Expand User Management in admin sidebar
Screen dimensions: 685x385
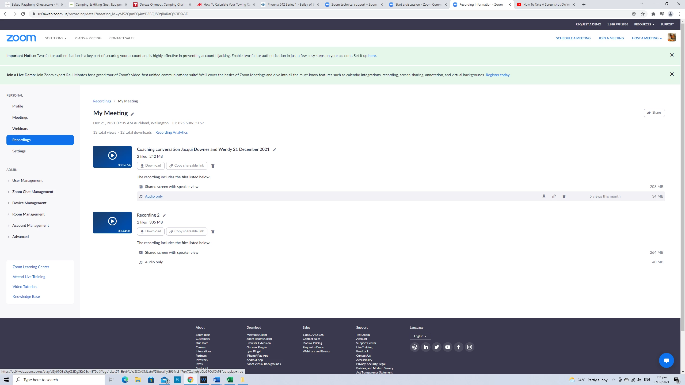pyautogui.click(x=27, y=180)
